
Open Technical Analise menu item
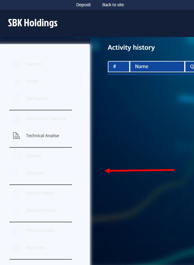42,136
